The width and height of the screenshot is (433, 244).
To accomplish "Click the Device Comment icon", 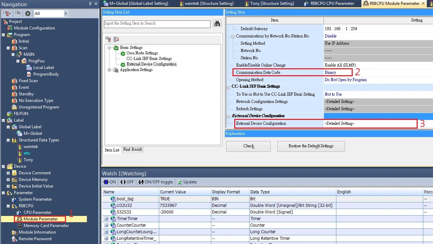I will (x=15, y=173).
